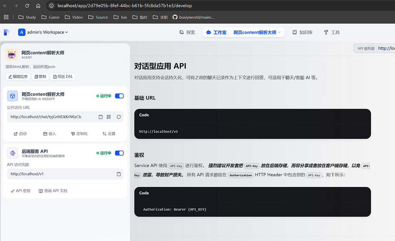
Task: Open the Source bookmark folder
Action: pyautogui.click(x=98, y=17)
